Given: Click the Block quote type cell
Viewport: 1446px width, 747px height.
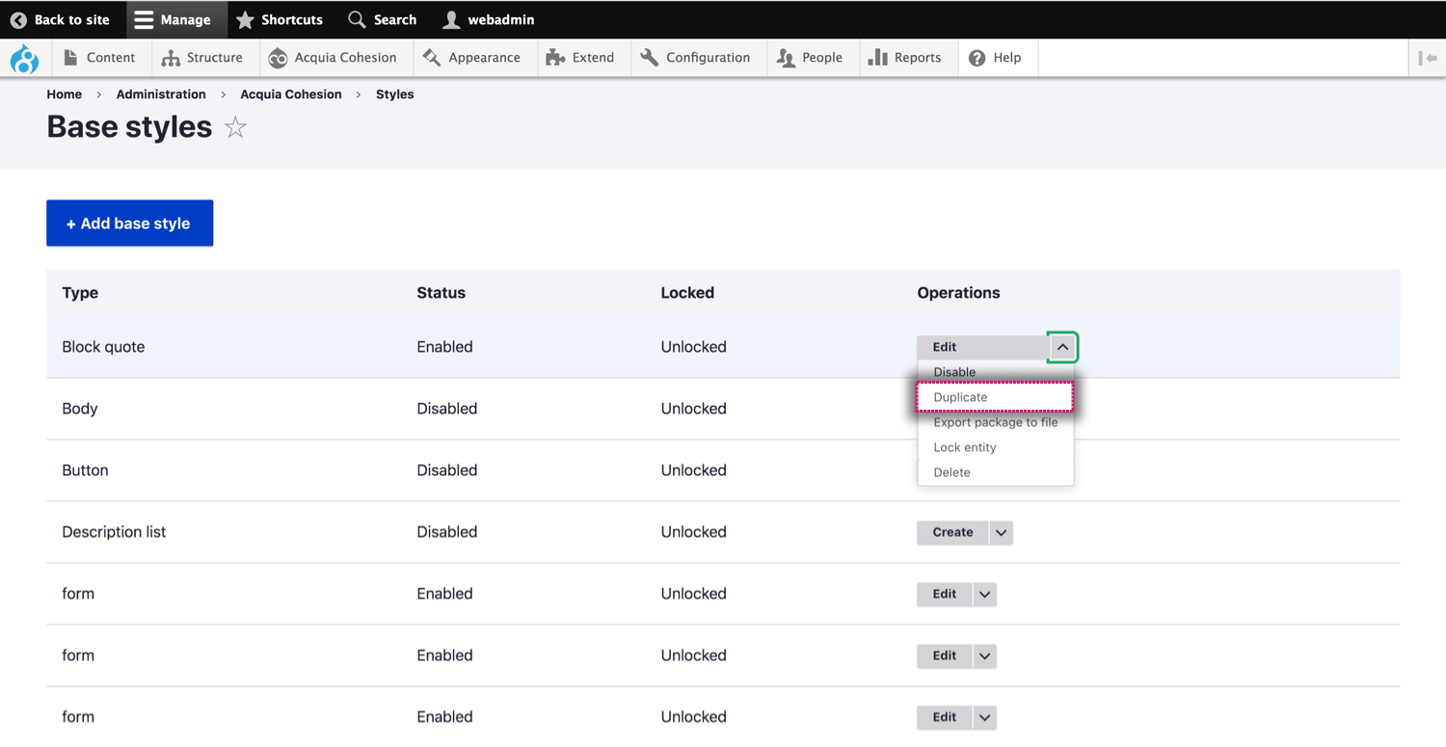Looking at the screenshot, I should tap(103, 347).
